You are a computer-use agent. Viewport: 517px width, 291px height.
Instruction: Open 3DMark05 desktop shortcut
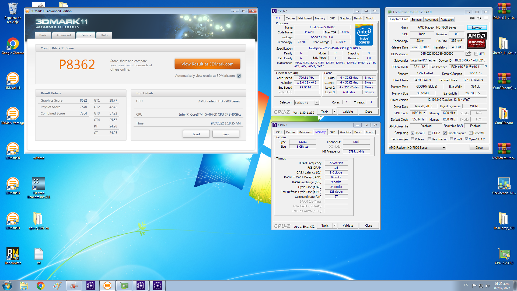point(13,186)
